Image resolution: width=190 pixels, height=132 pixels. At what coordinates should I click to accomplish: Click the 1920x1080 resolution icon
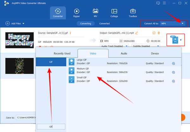[121, 41]
